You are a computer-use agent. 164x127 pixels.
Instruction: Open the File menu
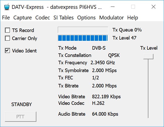[6, 18]
